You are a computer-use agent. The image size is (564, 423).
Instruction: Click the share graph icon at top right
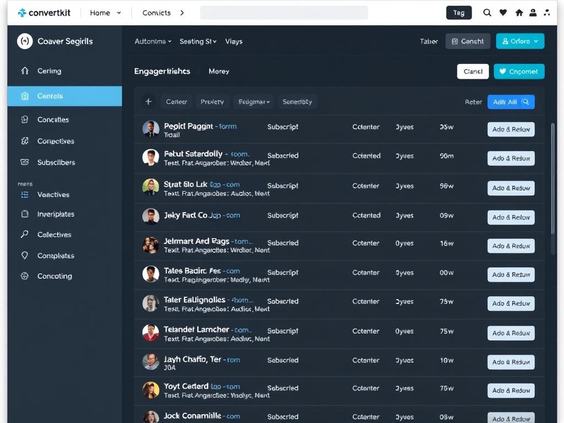[547, 12]
